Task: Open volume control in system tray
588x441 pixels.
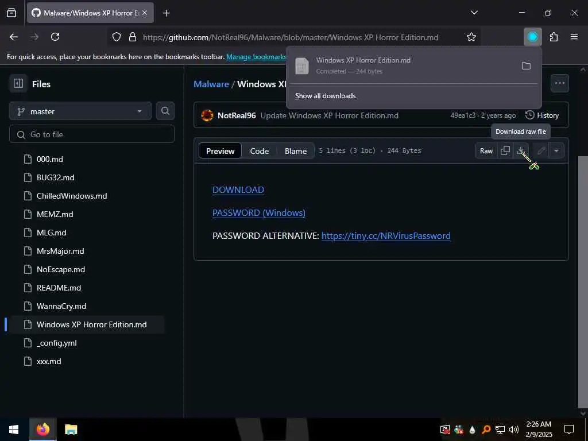Action: [513, 430]
